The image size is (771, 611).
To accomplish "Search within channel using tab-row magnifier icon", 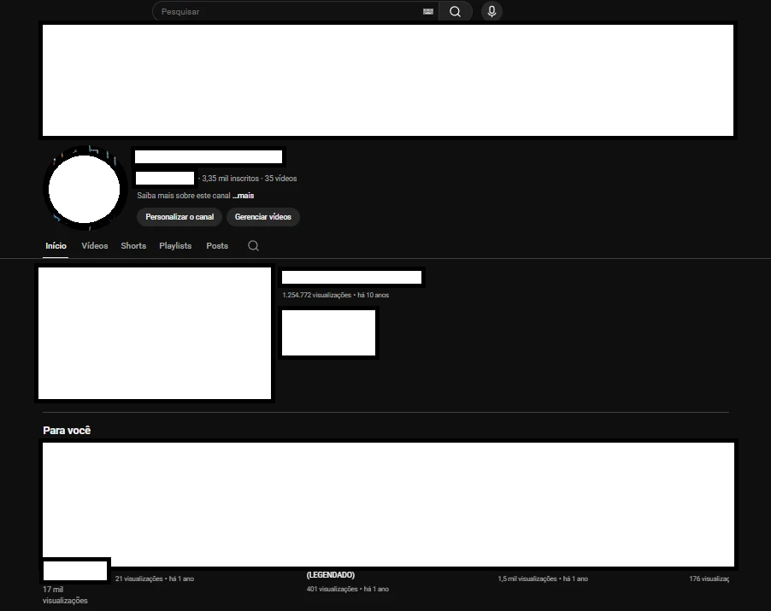I will click(x=253, y=246).
